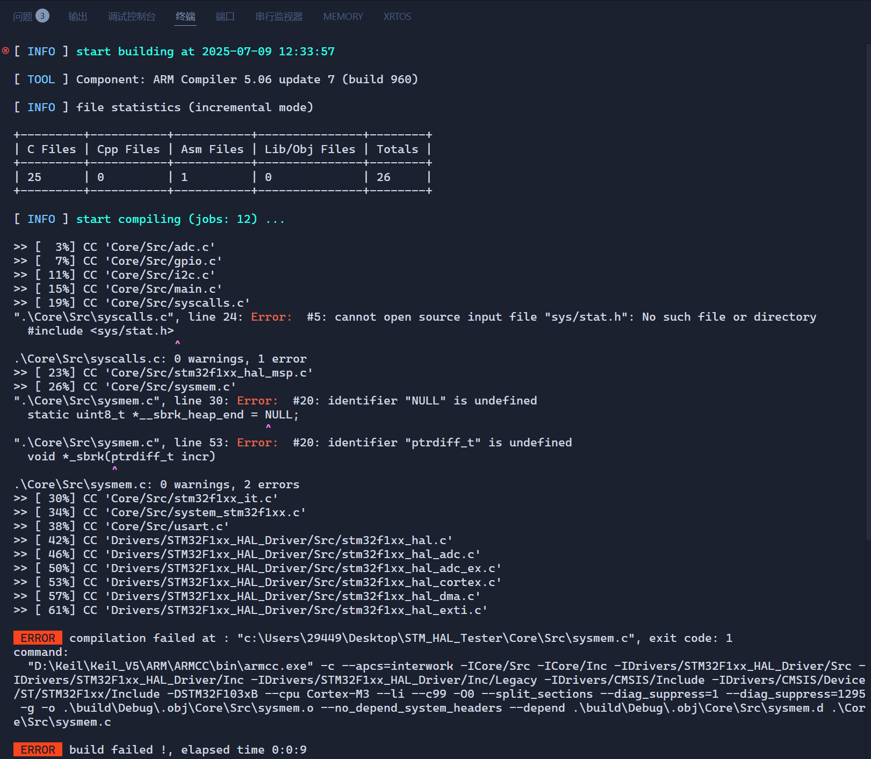Switch to the 调试控制台 debug console tab
Image resolution: width=871 pixels, height=759 pixels.
[132, 17]
